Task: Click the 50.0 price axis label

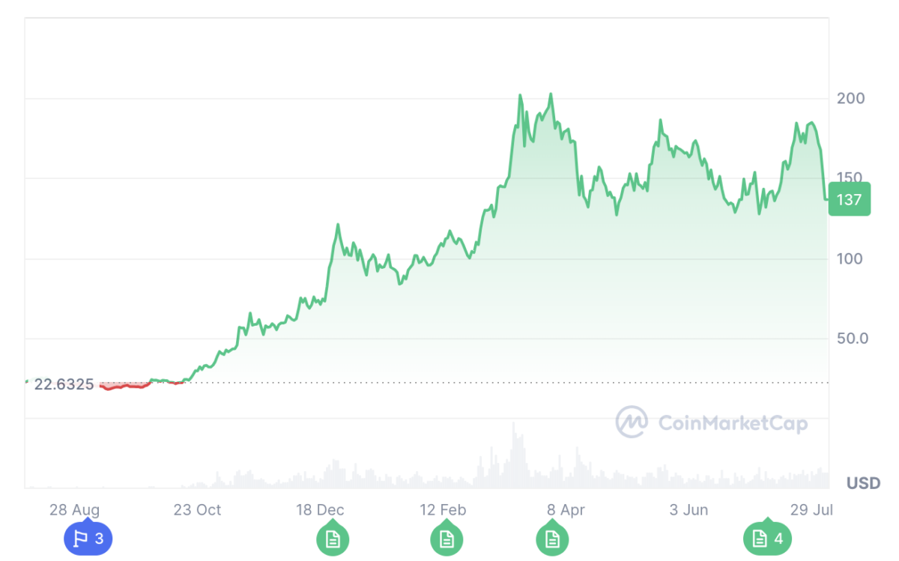Action: click(853, 339)
